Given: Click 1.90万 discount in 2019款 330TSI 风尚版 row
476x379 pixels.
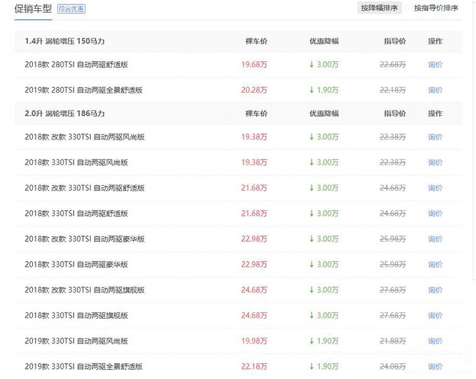Looking at the screenshot, I should pyautogui.click(x=324, y=341).
